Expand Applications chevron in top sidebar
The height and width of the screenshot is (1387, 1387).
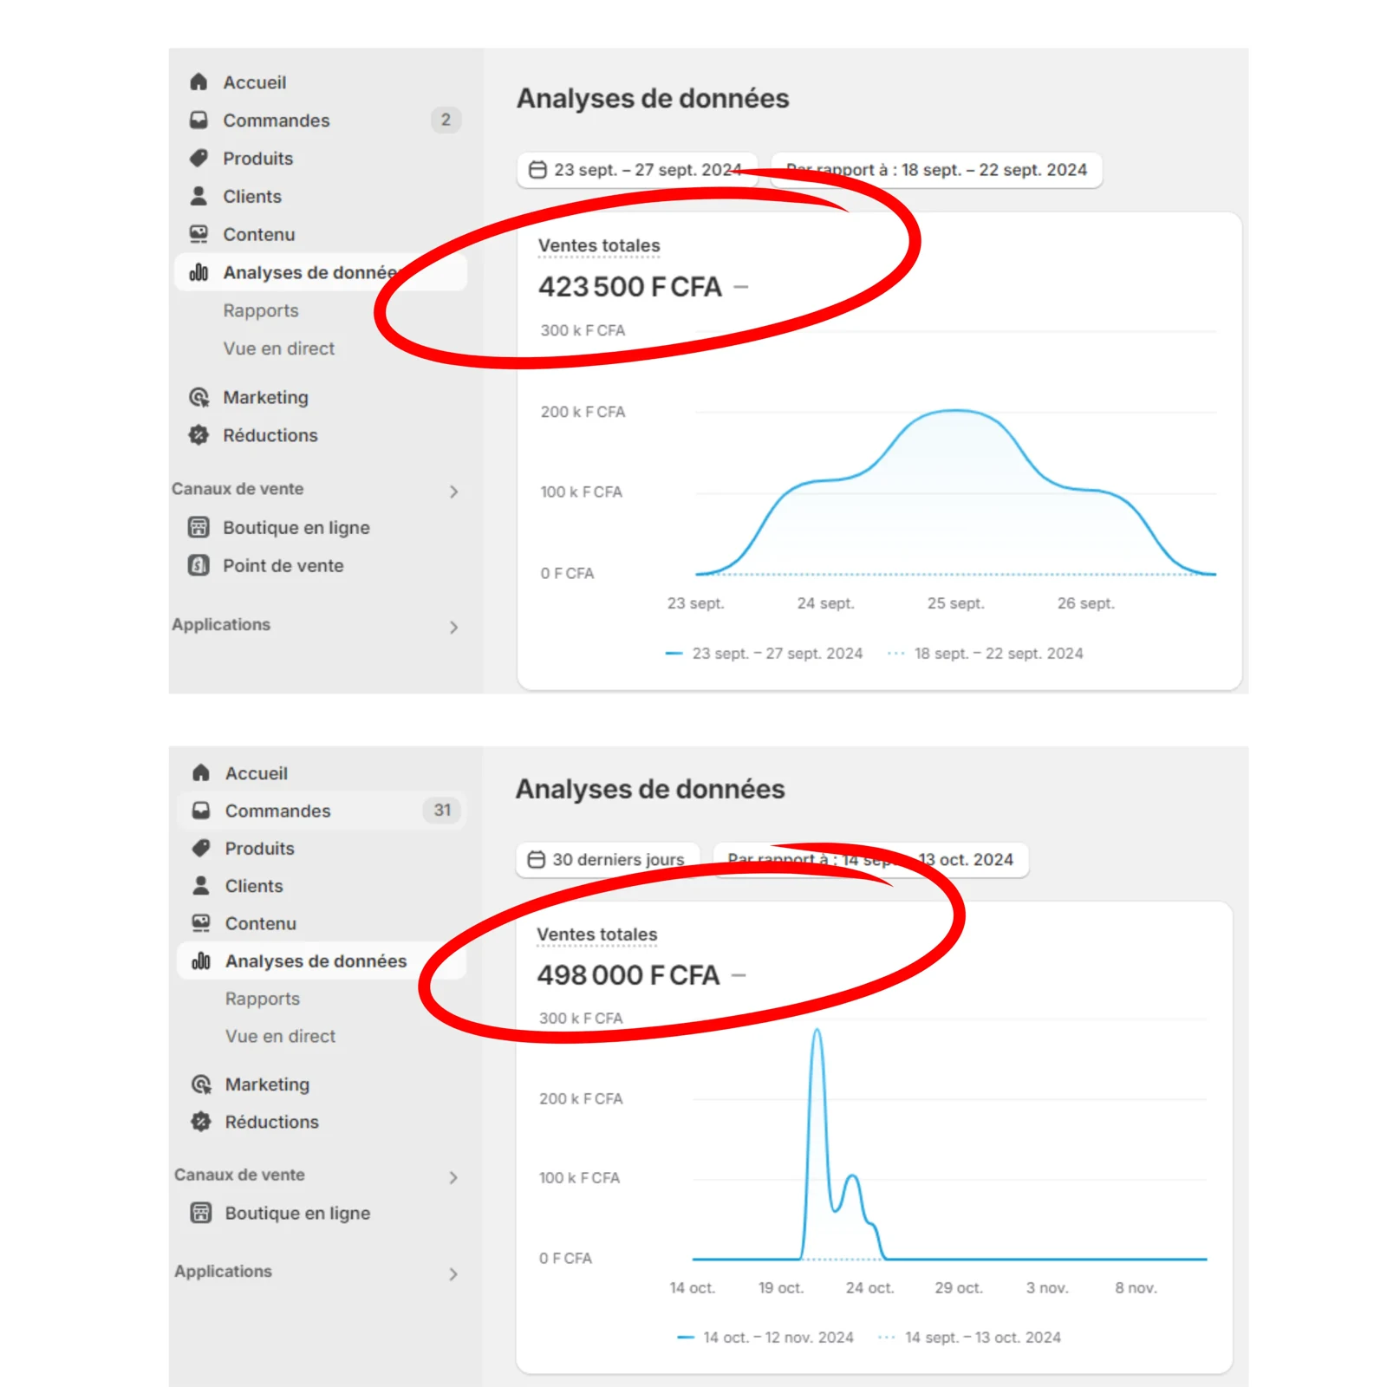pos(453,627)
